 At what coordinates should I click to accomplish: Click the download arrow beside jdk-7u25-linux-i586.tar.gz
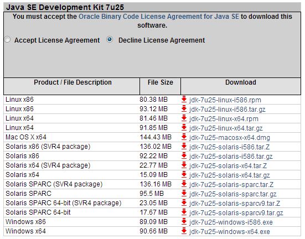(184, 108)
